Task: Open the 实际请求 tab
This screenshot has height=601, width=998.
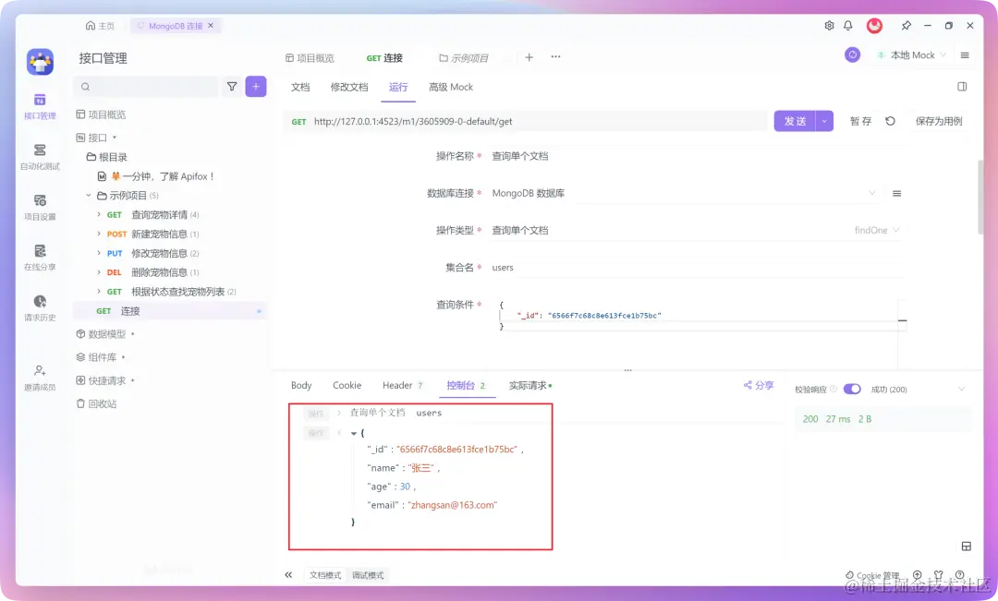Action: click(530, 385)
